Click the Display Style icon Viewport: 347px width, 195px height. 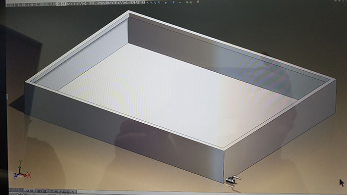(173, 2)
